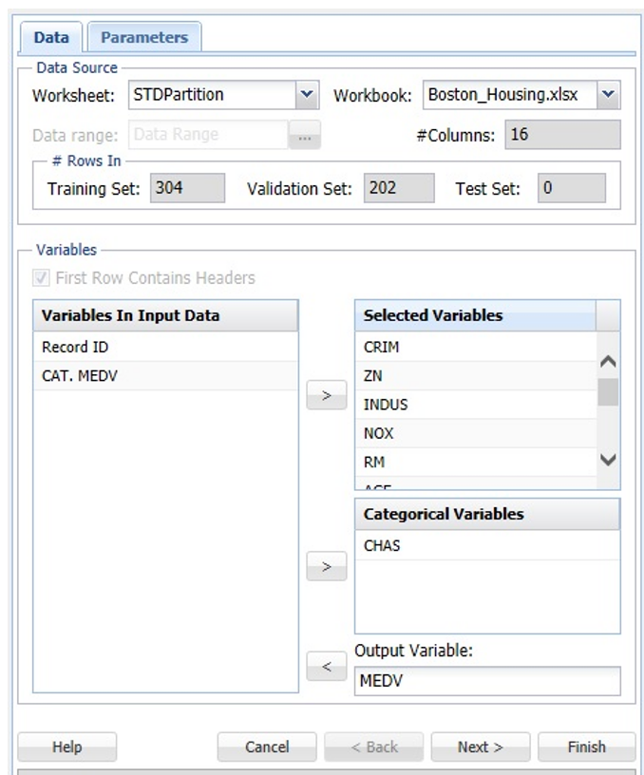Click the Output Variable MEDV field
The image size is (644, 775).
click(486, 682)
